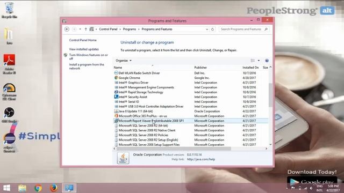Open Turn Windows features on or off

[88, 57]
